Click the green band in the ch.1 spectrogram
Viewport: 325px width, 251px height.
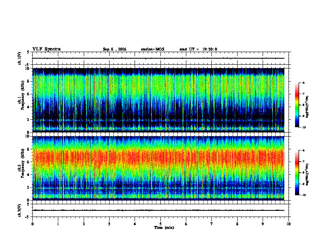point(158,86)
